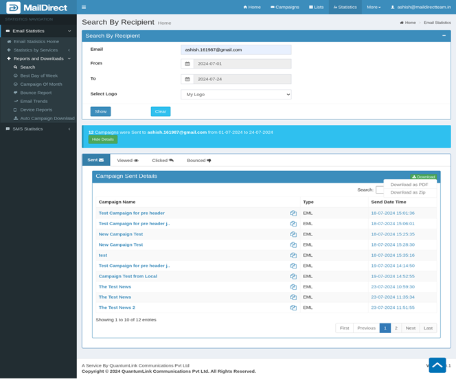Click the Hide Details button
The width and height of the screenshot is (456, 379).
coord(103,139)
